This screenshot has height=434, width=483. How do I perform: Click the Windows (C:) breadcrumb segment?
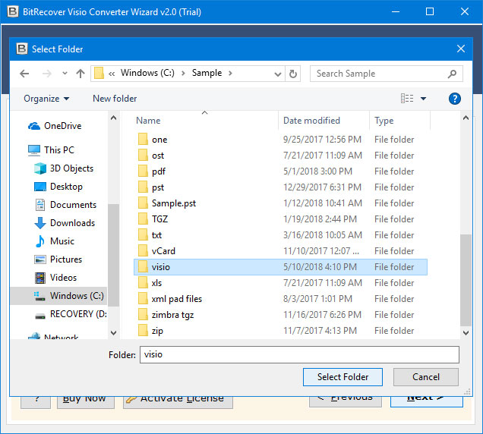[147, 73]
